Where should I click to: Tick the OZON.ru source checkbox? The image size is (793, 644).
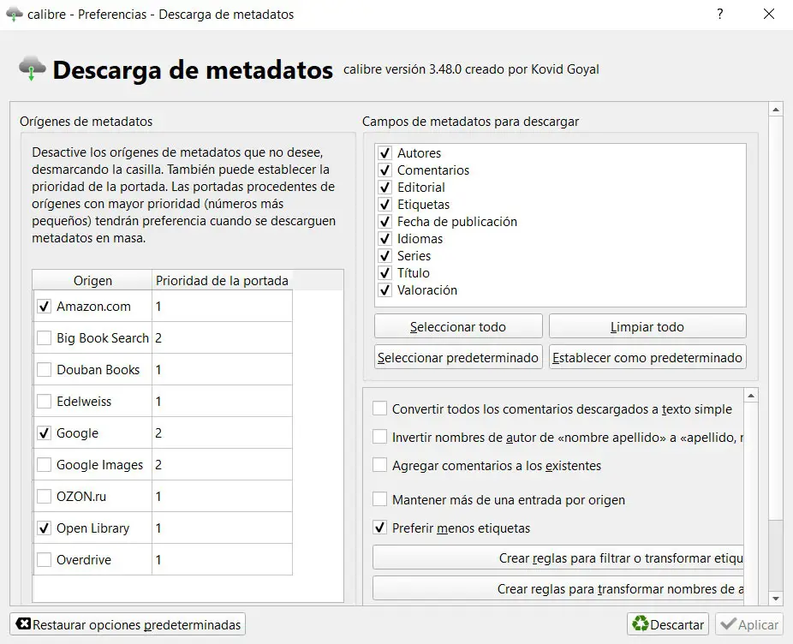pyautogui.click(x=44, y=497)
